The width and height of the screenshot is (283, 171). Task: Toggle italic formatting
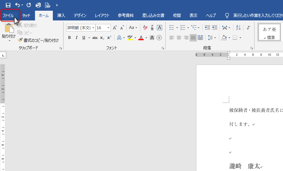(x=77, y=38)
